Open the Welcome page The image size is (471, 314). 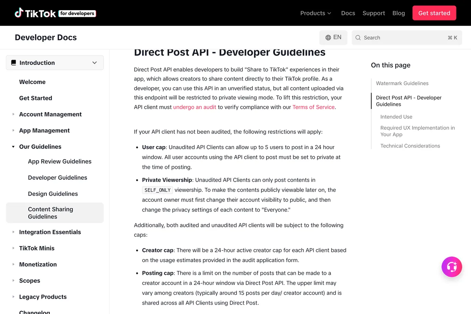click(32, 82)
